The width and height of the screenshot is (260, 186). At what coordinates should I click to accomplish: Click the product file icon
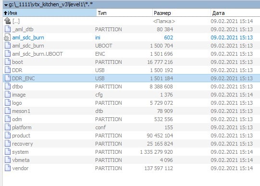coord(8,135)
